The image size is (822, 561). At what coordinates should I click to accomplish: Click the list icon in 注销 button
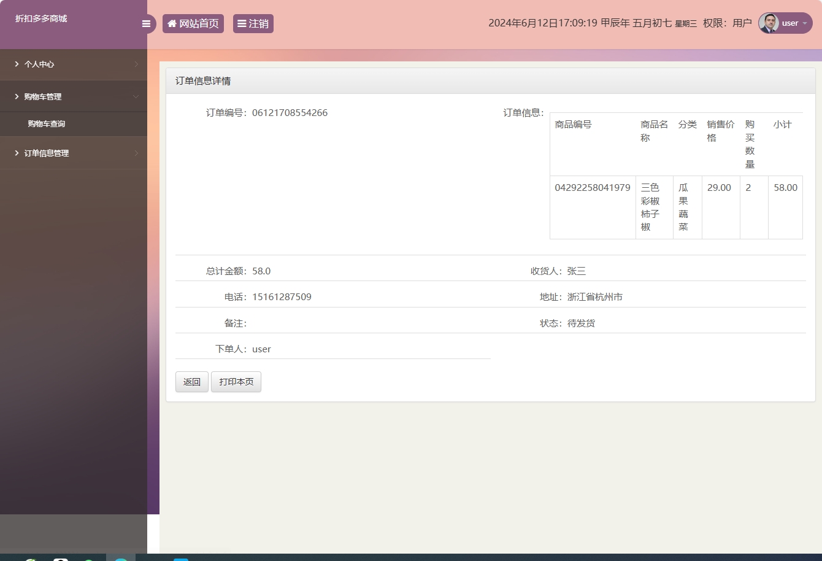(x=242, y=23)
